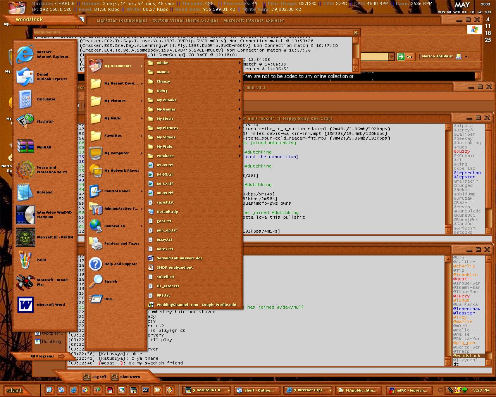
Task: Expand My Recent Documents submenu arrow
Action: click(142, 83)
